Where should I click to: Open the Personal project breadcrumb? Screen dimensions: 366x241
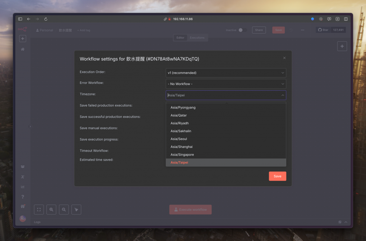tap(45, 30)
